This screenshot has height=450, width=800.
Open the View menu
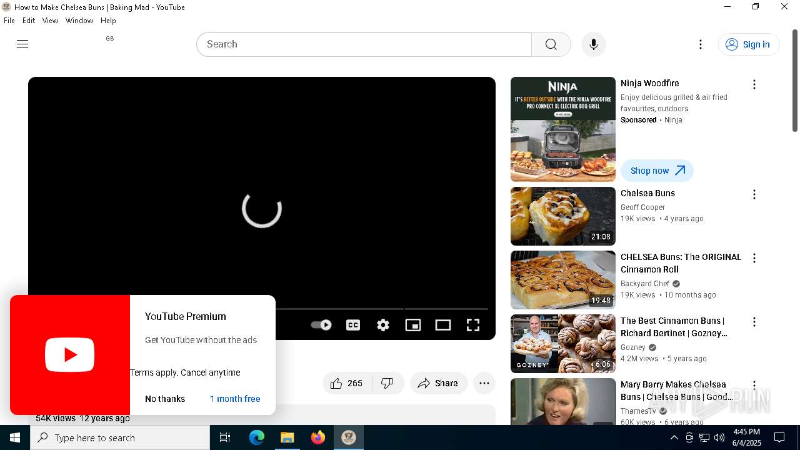(x=50, y=21)
